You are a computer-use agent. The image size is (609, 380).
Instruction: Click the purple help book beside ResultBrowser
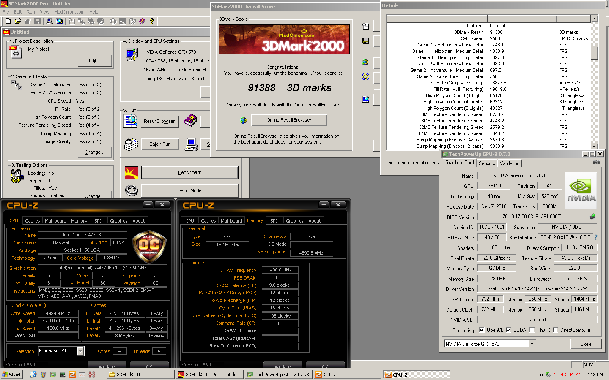click(191, 120)
